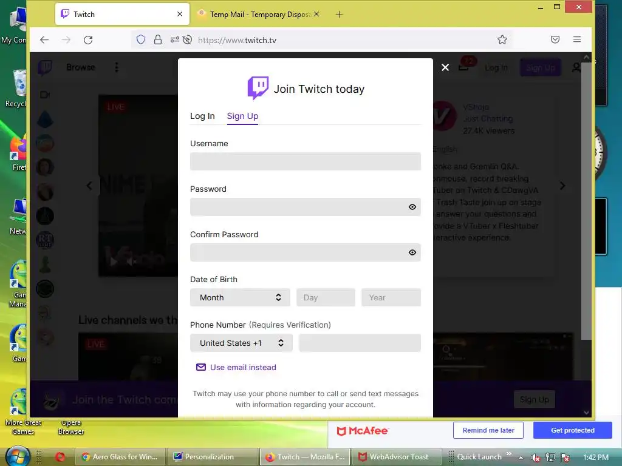This screenshot has height=466, width=622.
Task: Click the red Opera icon in taskbar
Action: 60,457
